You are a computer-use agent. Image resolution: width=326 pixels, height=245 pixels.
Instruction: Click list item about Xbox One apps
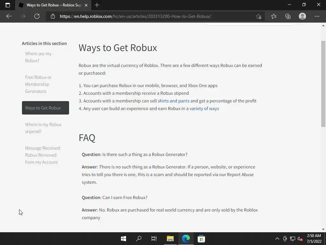[x=148, y=85]
